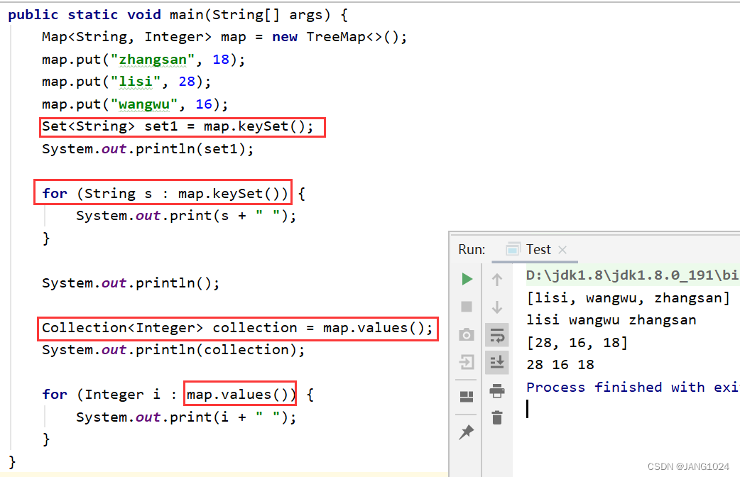Click the number 28 in the code

click(x=186, y=82)
